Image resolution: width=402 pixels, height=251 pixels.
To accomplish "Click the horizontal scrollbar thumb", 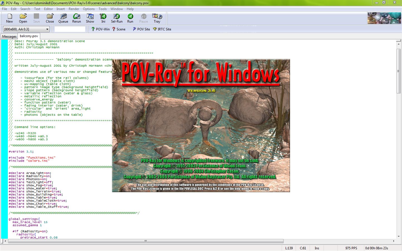I will [x=146, y=241].
